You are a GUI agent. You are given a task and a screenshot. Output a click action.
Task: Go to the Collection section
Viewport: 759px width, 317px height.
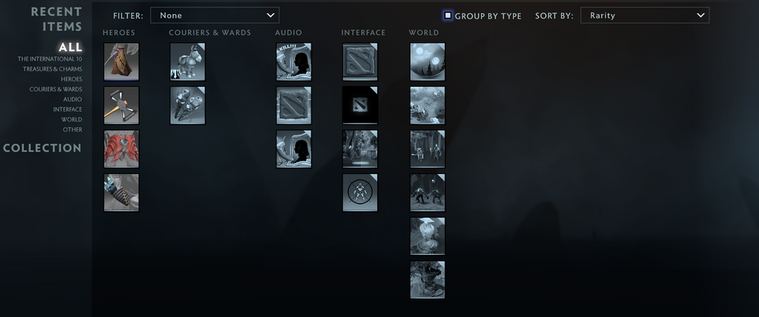coord(42,148)
